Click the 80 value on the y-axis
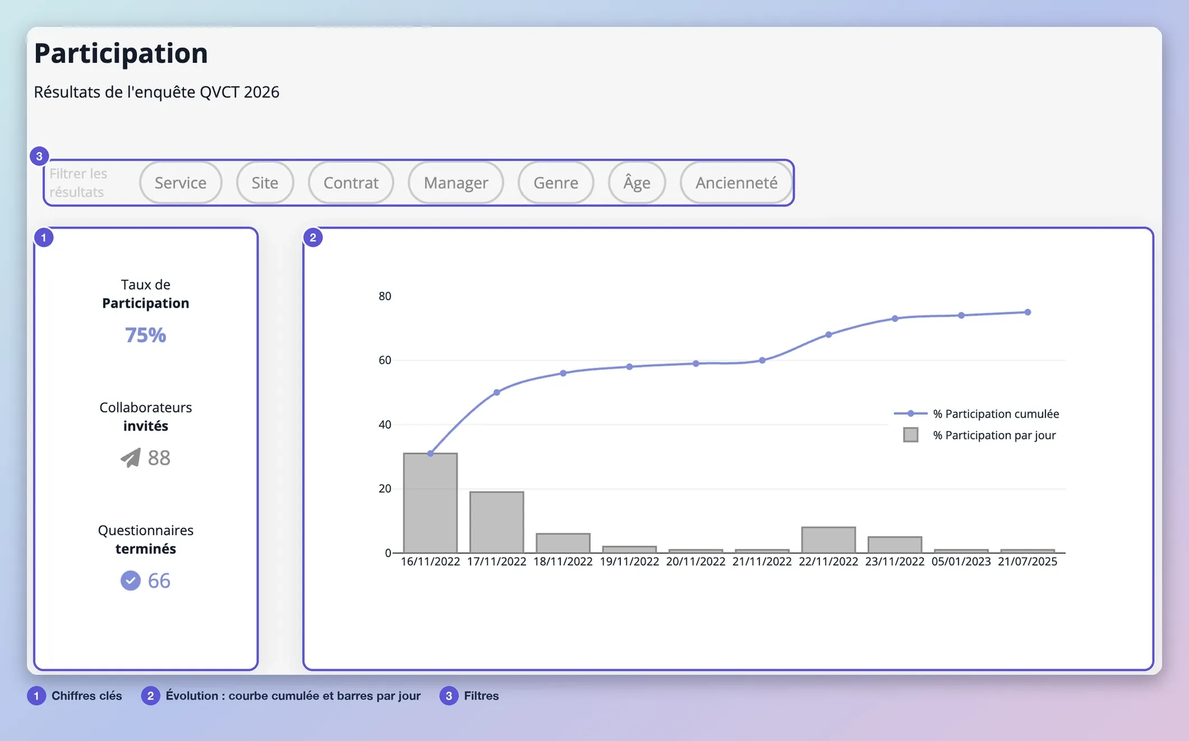Viewport: 1189px width, 741px height. (385, 296)
